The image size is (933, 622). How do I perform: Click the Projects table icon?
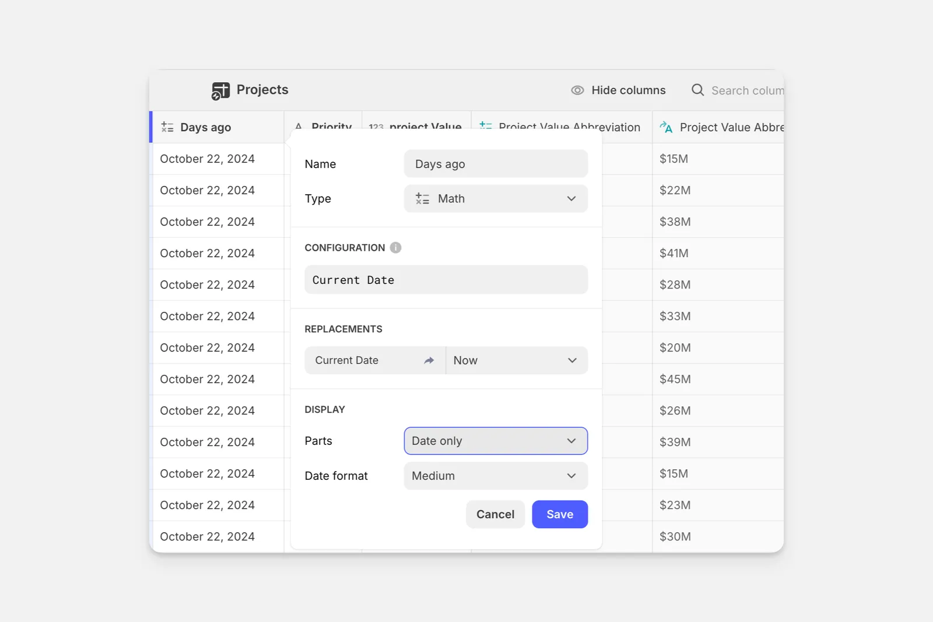pos(220,91)
